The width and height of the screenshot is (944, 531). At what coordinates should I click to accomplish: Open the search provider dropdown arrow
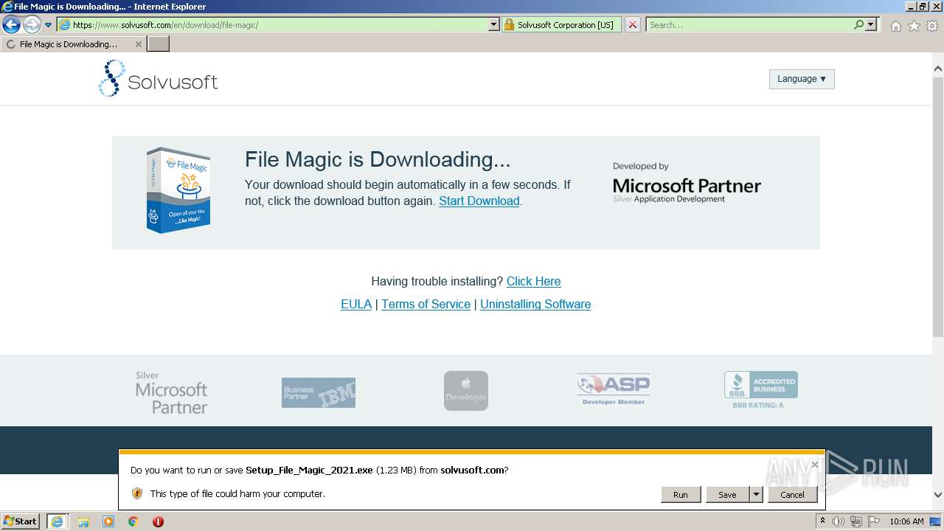(871, 24)
